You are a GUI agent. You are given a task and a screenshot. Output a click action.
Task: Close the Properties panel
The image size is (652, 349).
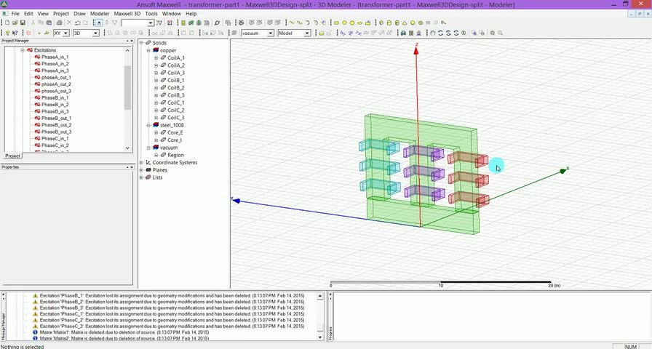point(132,167)
